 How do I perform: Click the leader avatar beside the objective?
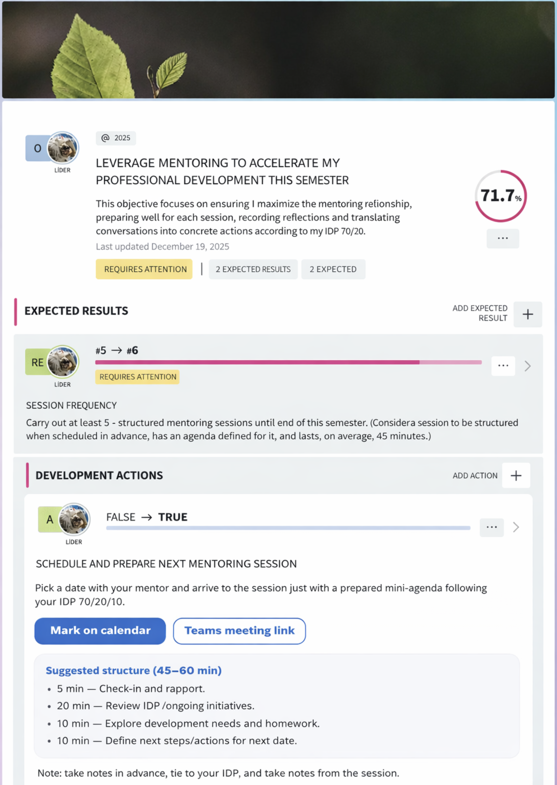[63, 148]
